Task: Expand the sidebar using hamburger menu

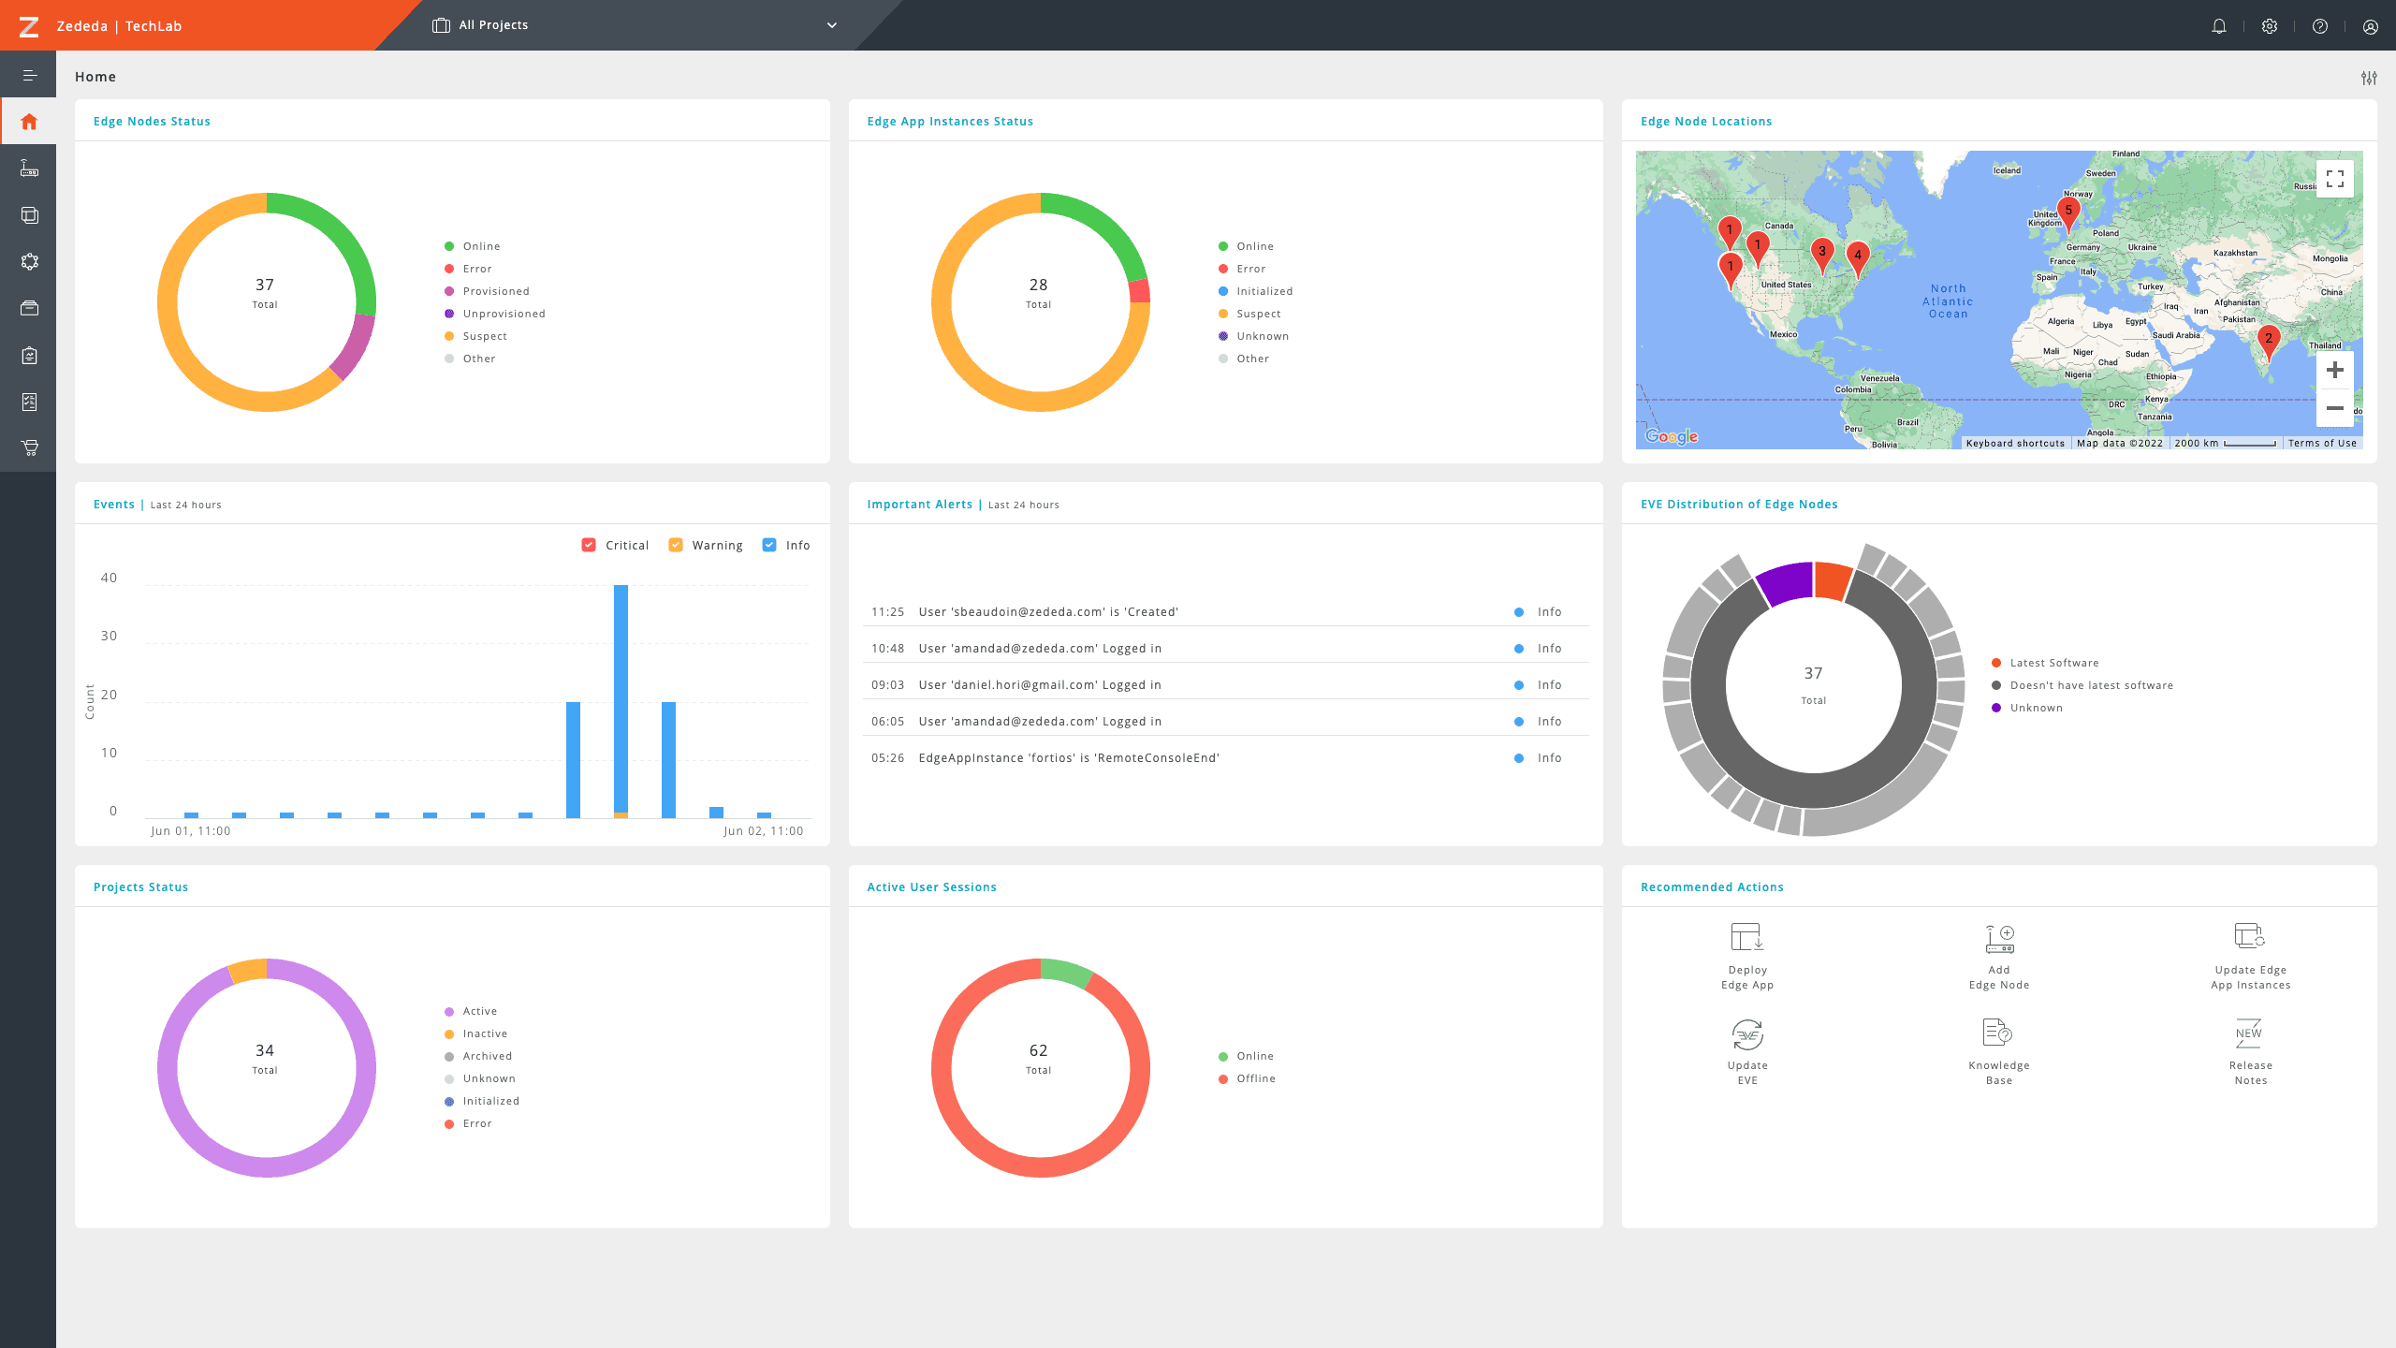Action: pyautogui.click(x=29, y=76)
